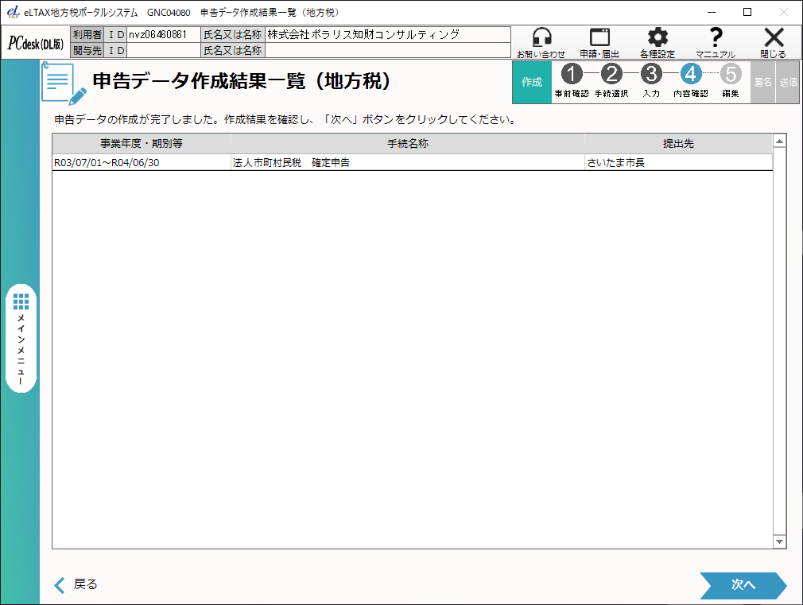
Task: Click the 送信 stage tab
Action: click(788, 83)
